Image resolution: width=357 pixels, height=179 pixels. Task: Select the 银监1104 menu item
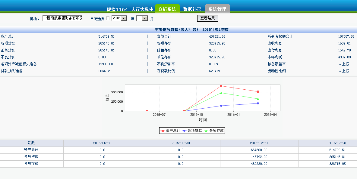click(x=118, y=9)
